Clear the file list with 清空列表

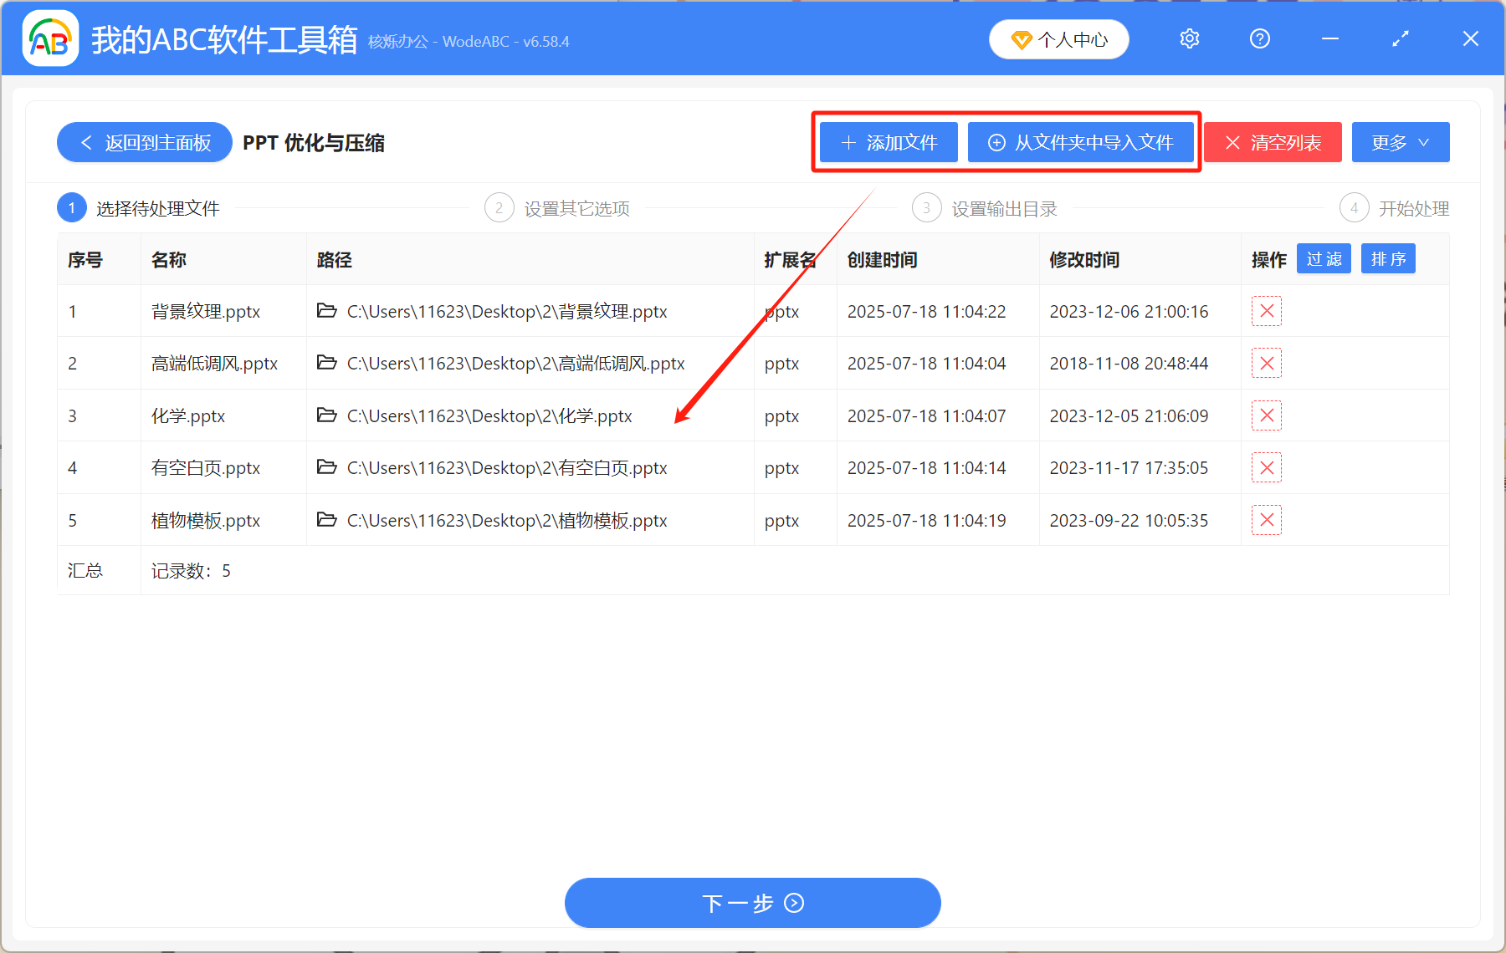[1272, 142]
